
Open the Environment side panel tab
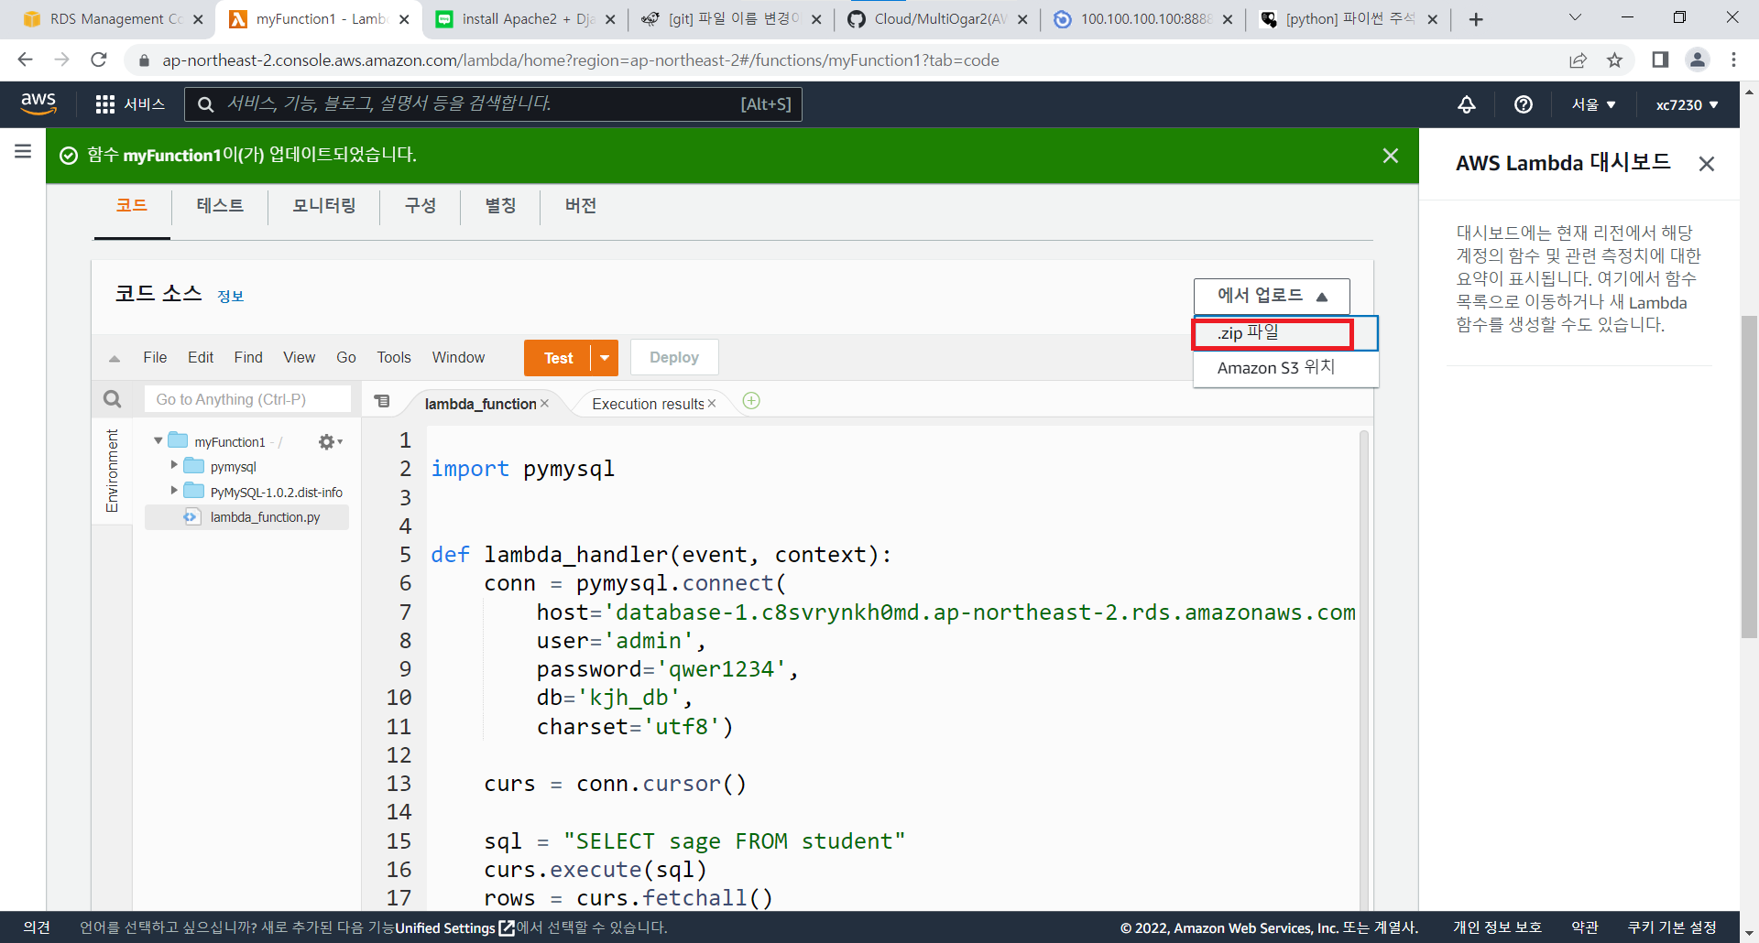(112, 471)
